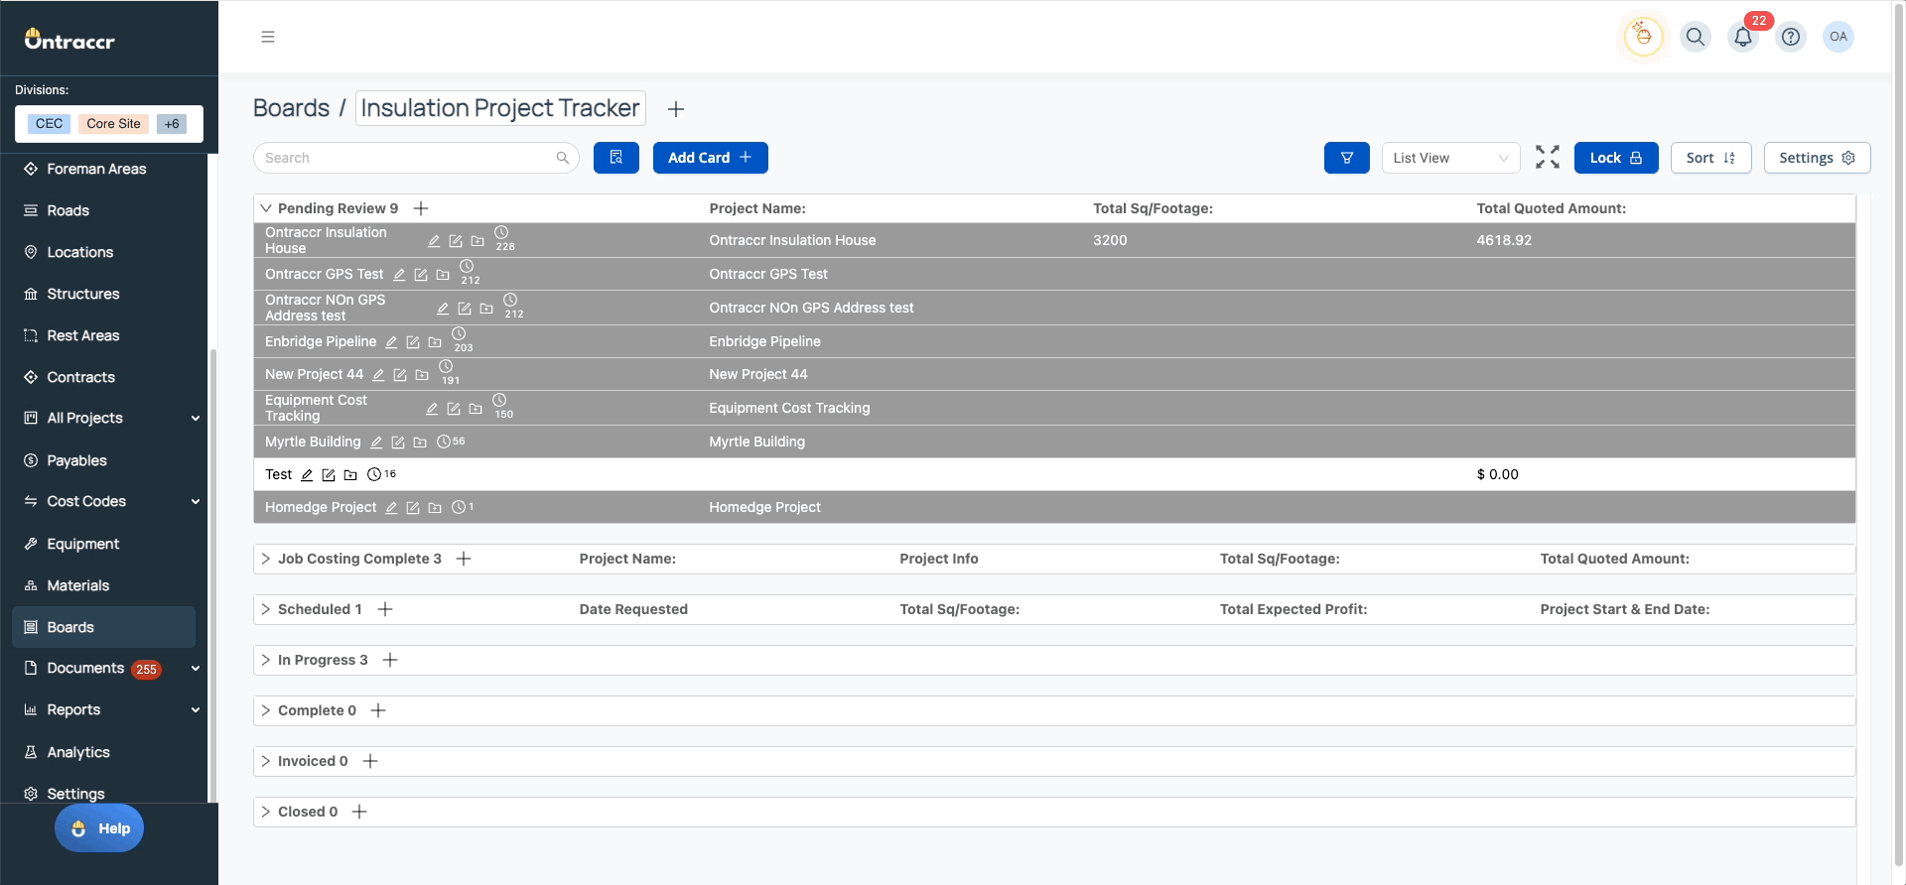Image resolution: width=1906 pixels, height=885 pixels.
Task: Open board Settings button in toolbar
Action: tap(1817, 158)
